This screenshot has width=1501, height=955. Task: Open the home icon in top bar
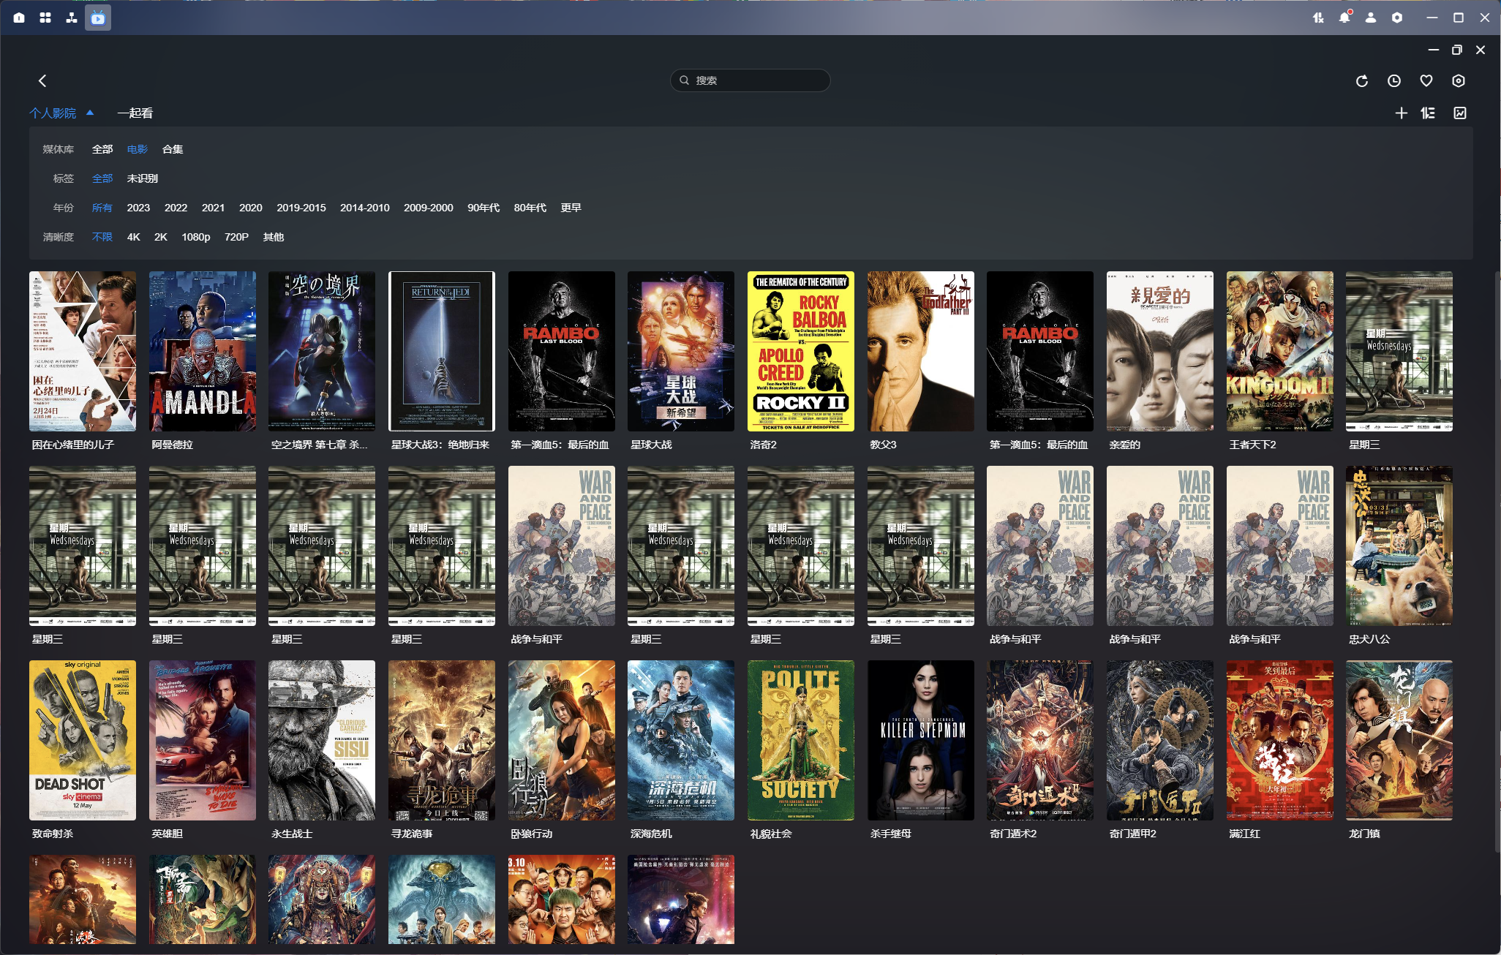coord(19,18)
